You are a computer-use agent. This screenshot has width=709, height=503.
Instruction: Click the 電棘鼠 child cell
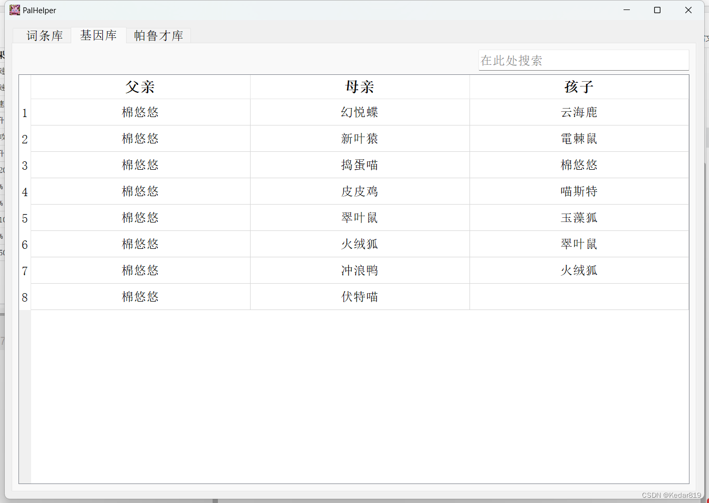pos(579,139)
